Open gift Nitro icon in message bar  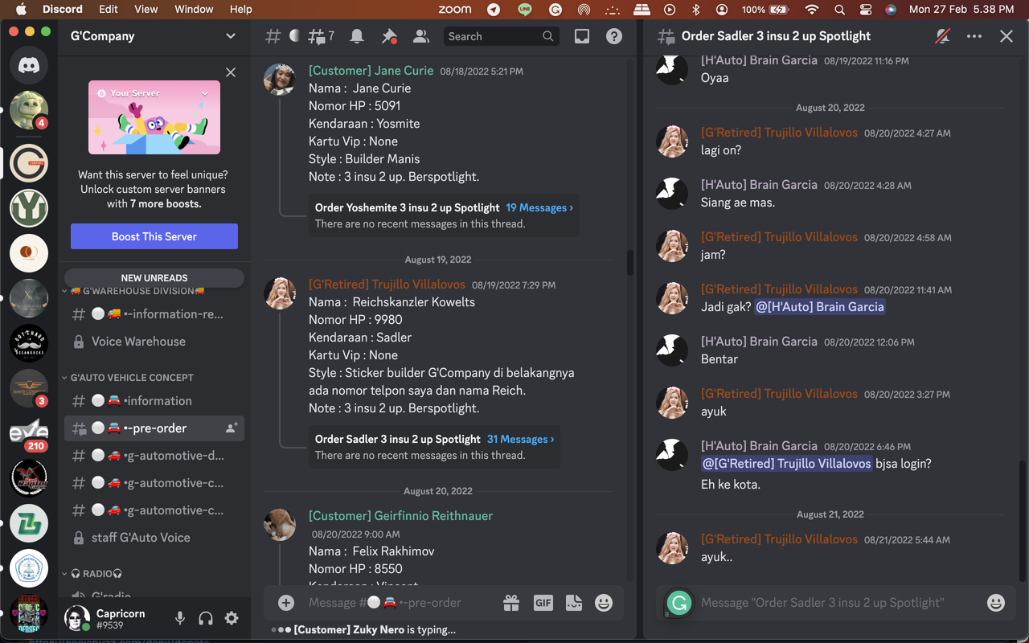[511, 602]
